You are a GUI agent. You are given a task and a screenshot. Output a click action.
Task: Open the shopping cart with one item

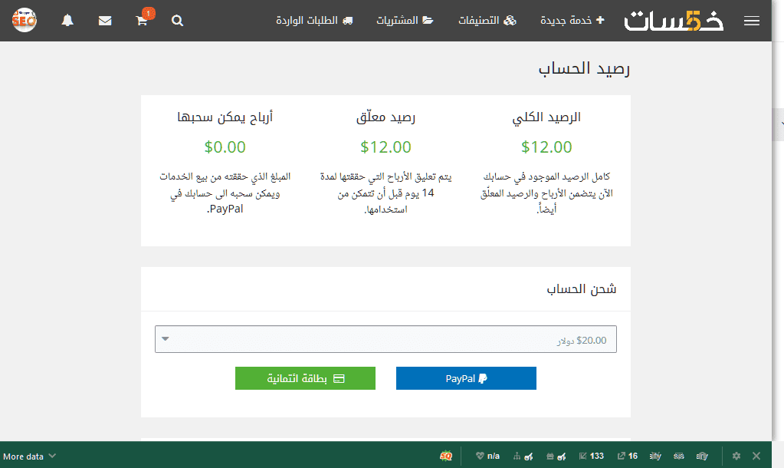[x=142, y=20]
